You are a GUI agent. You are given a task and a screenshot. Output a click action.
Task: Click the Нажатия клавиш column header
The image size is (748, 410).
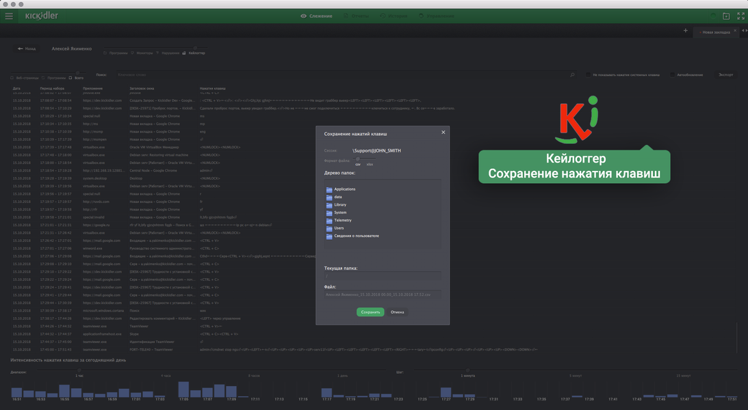[x=213, y=89]
